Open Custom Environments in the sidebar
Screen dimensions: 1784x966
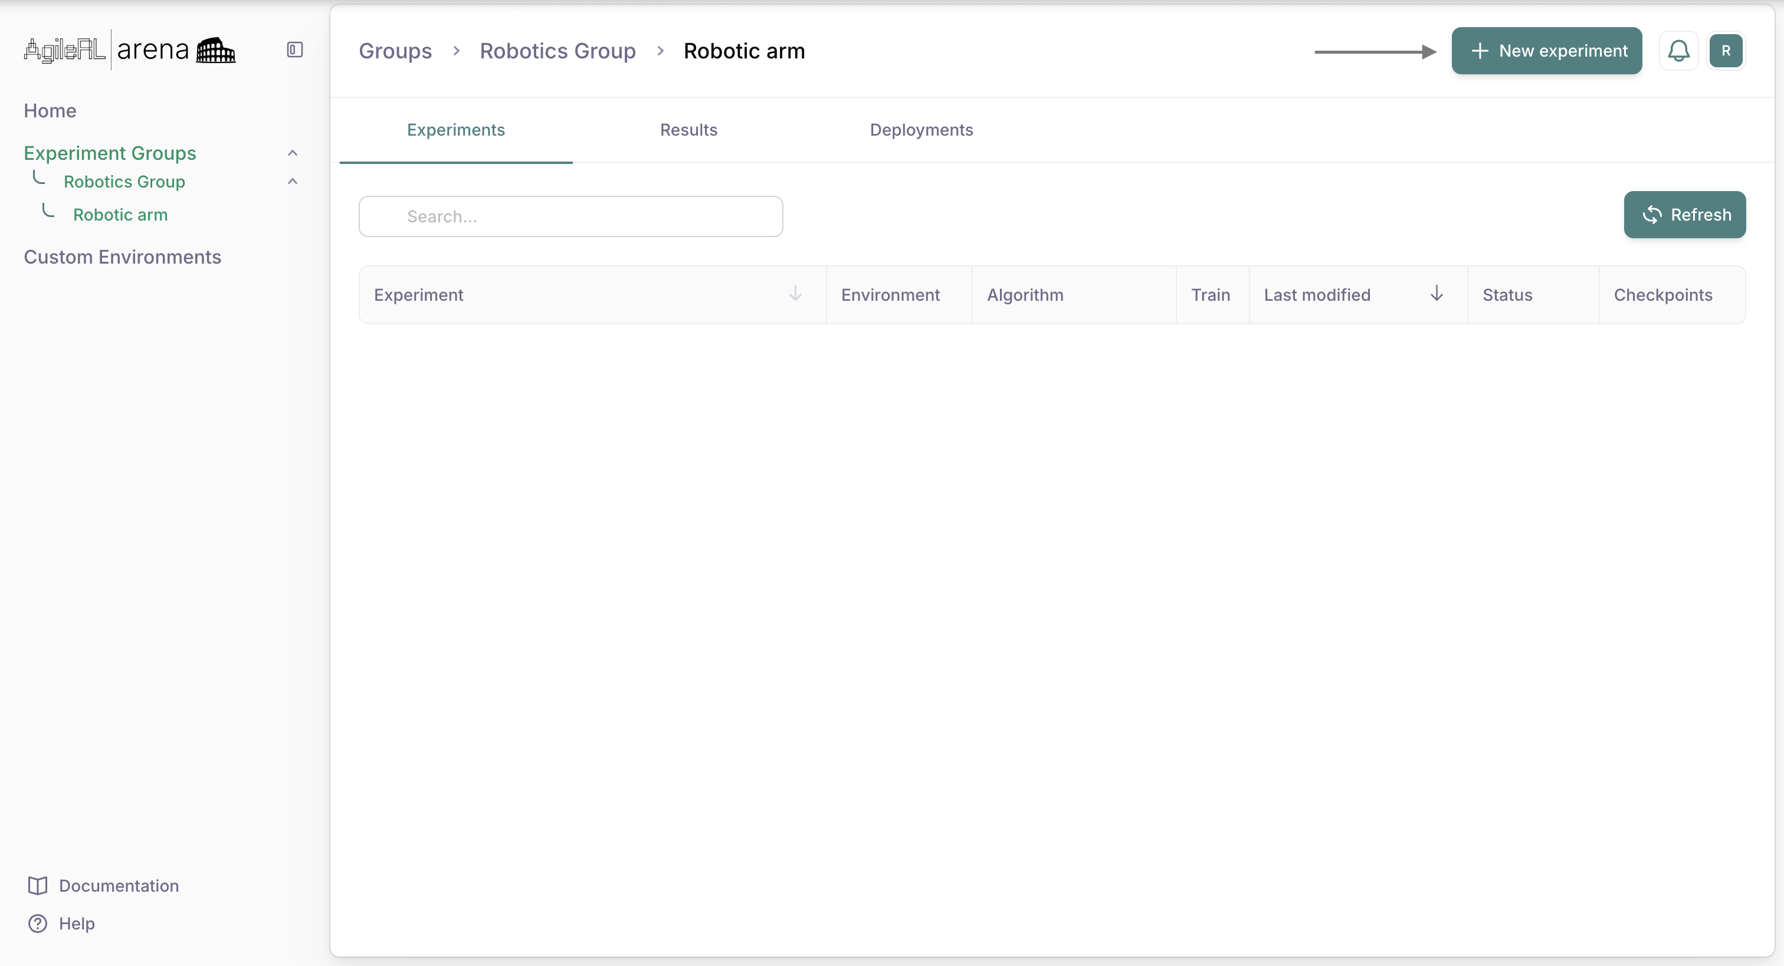[122, 257]
